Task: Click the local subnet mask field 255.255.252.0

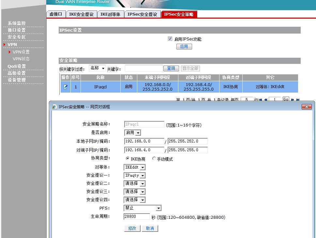Action: (x=188, y=141)
